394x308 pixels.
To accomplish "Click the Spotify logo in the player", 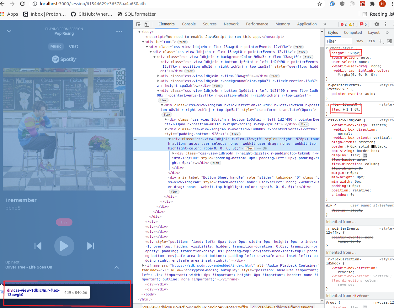I will coord(64,59).
